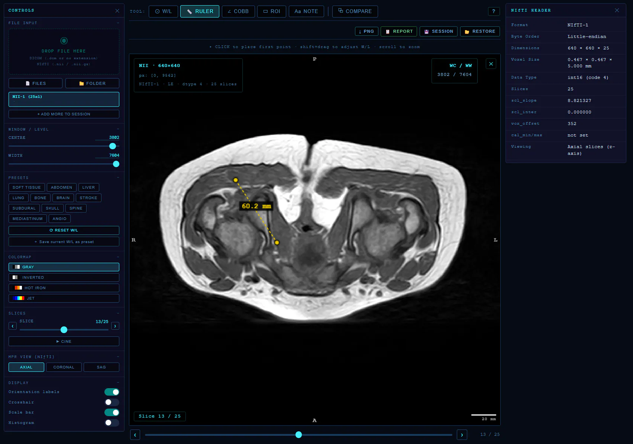Collapse the Colormap section
Viewport: 633px width, 444px height.
[x=118, y=257]
